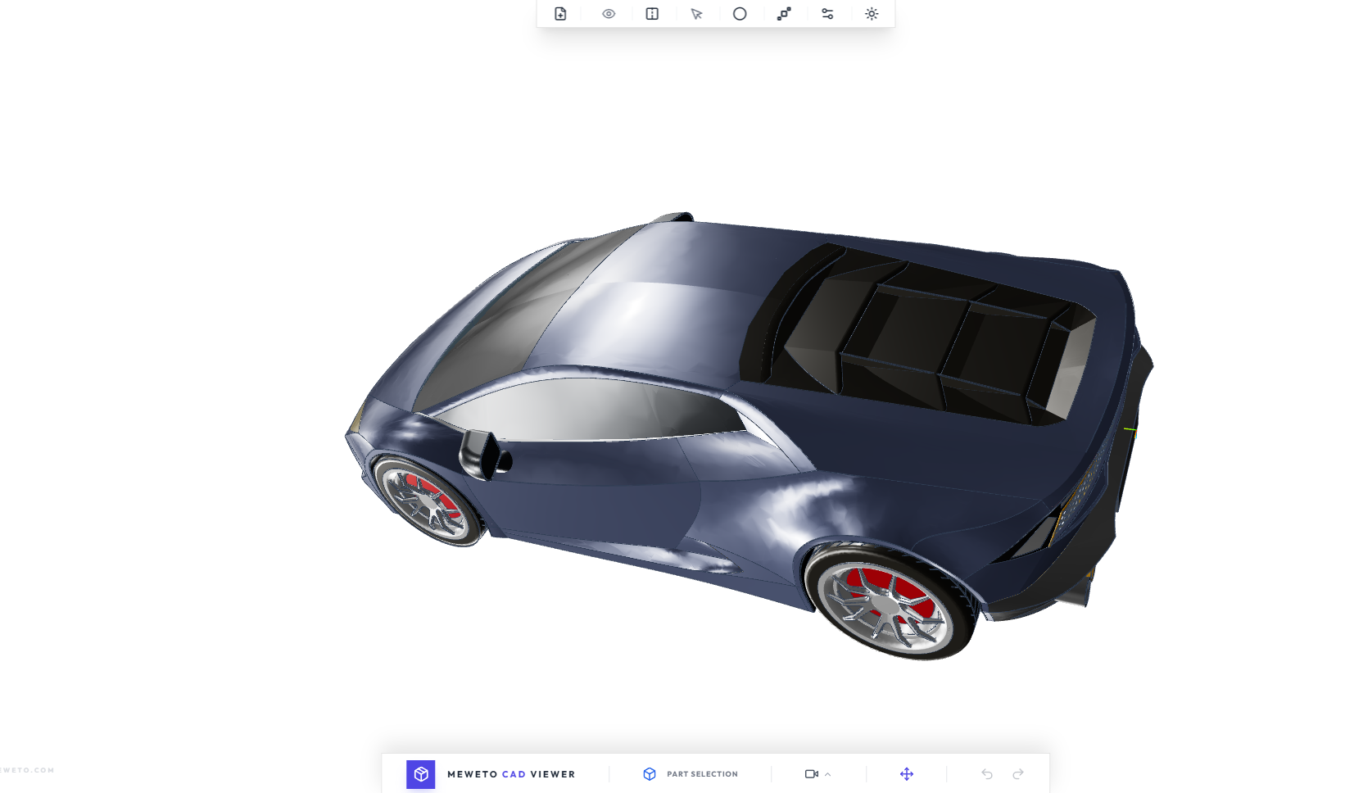This screenshot has width=1345, height=793.
Task: Click the redo arrow
Action: [1018, 774]
